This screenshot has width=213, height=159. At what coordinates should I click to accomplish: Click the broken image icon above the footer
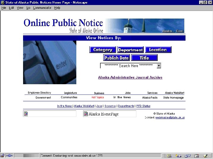point(26,114)
